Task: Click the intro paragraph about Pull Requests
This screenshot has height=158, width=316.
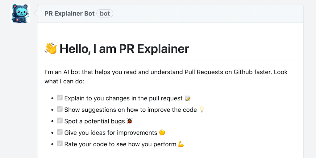Action: (x=166, y=77)
